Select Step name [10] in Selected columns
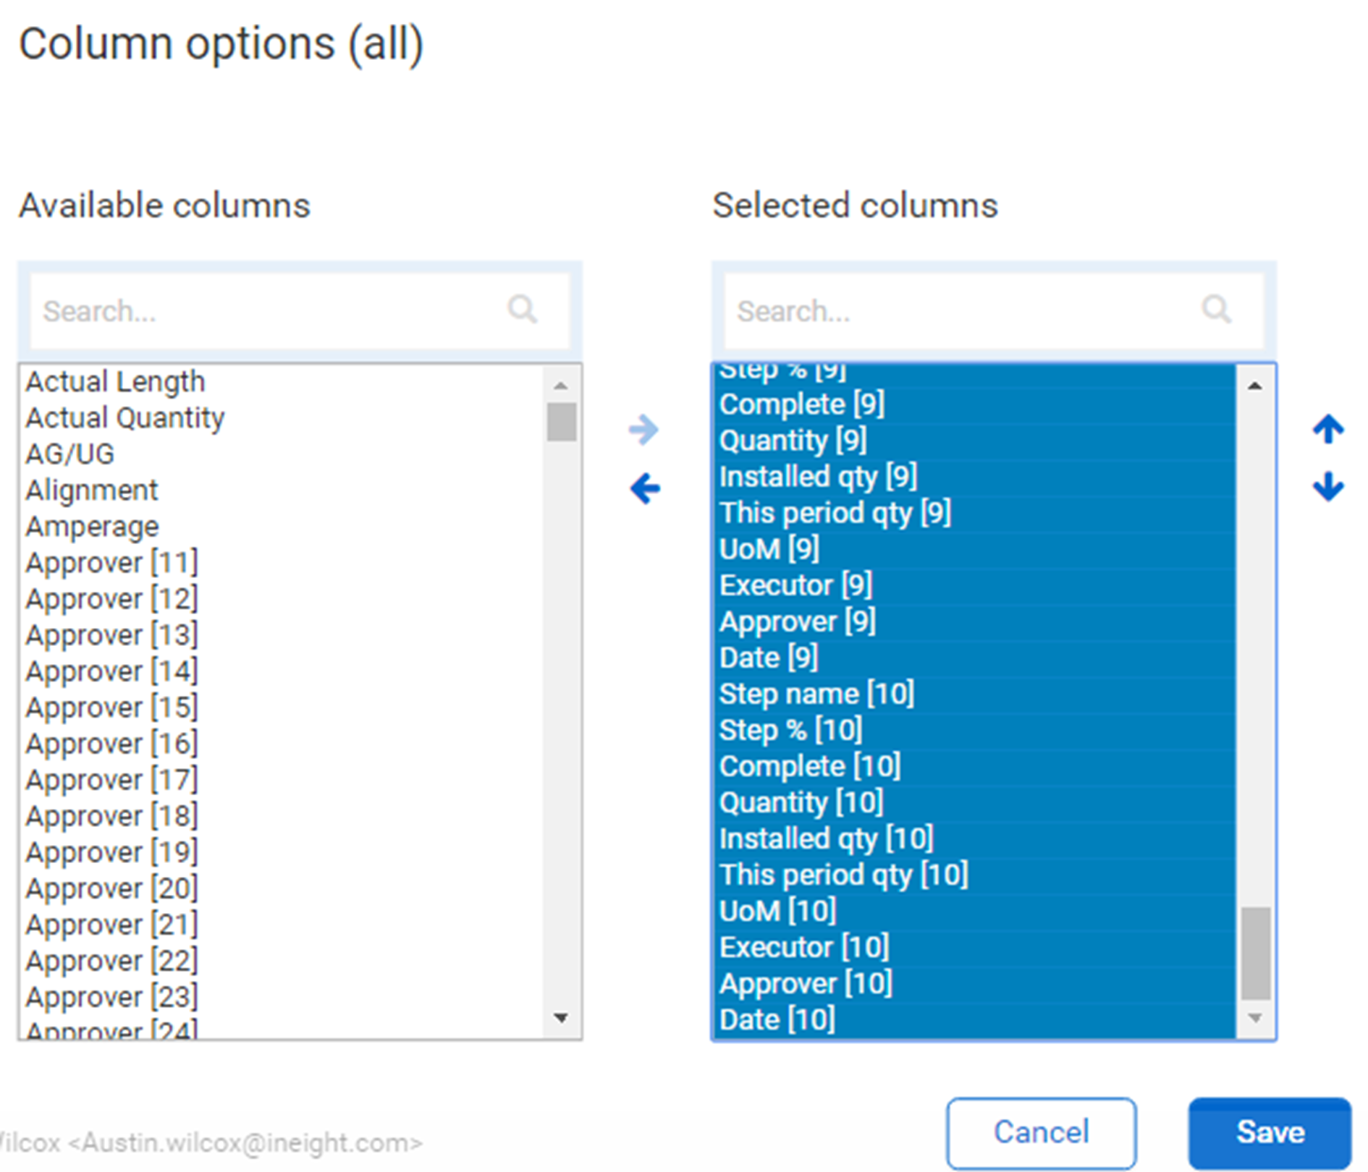This screenshot has width=1368, height=1172. [x=816, y=694]
